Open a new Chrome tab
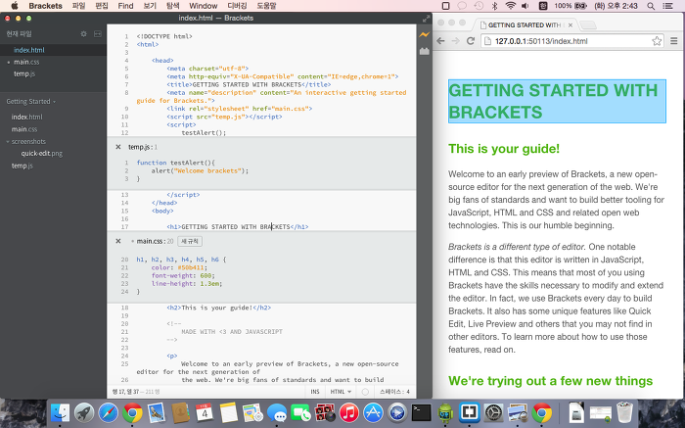The width and height of the screenshot is (685, 428). (x=588, y=24)
